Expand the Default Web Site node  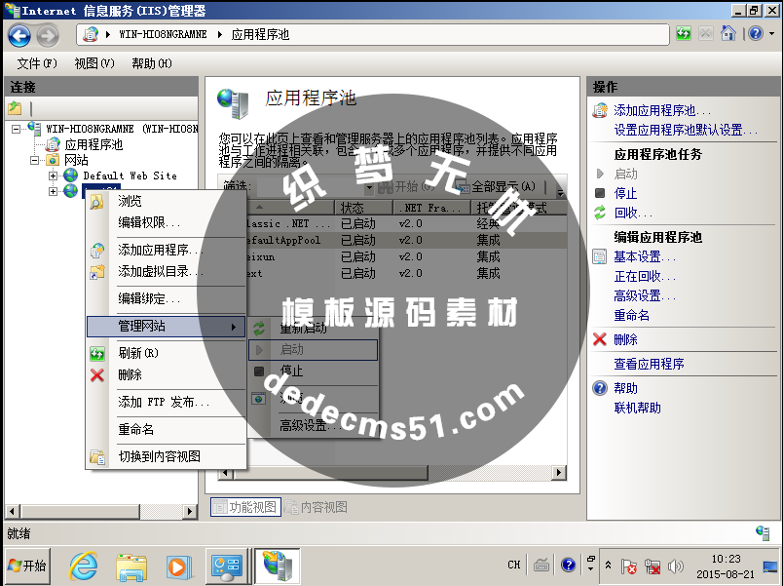(54, 176)
